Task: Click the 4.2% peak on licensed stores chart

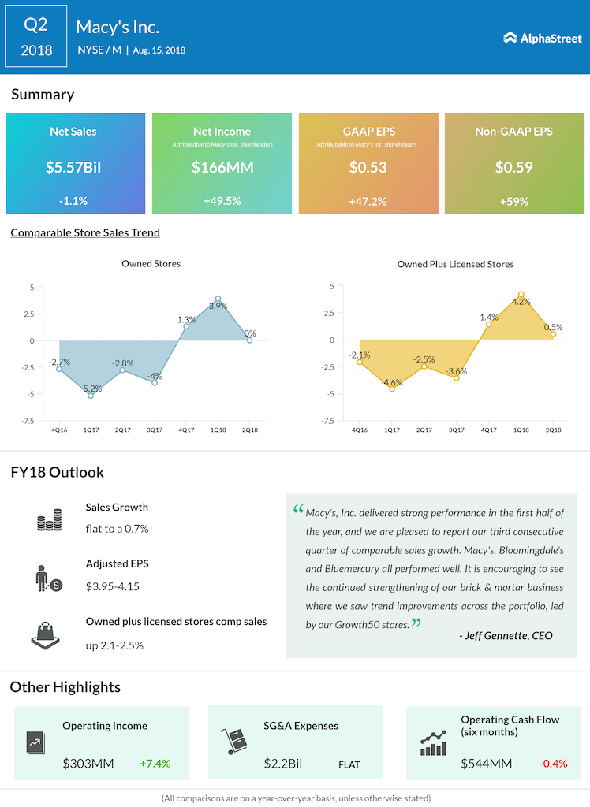Action: (521, 294)
